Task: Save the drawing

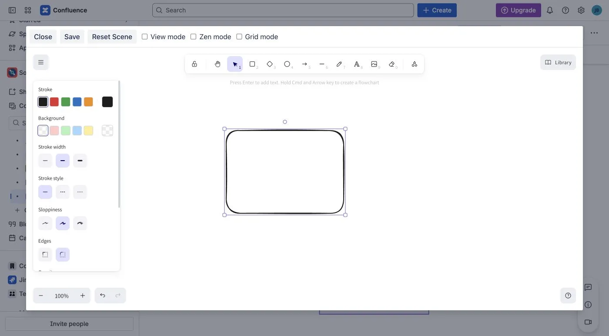Action: click(72, 37)
